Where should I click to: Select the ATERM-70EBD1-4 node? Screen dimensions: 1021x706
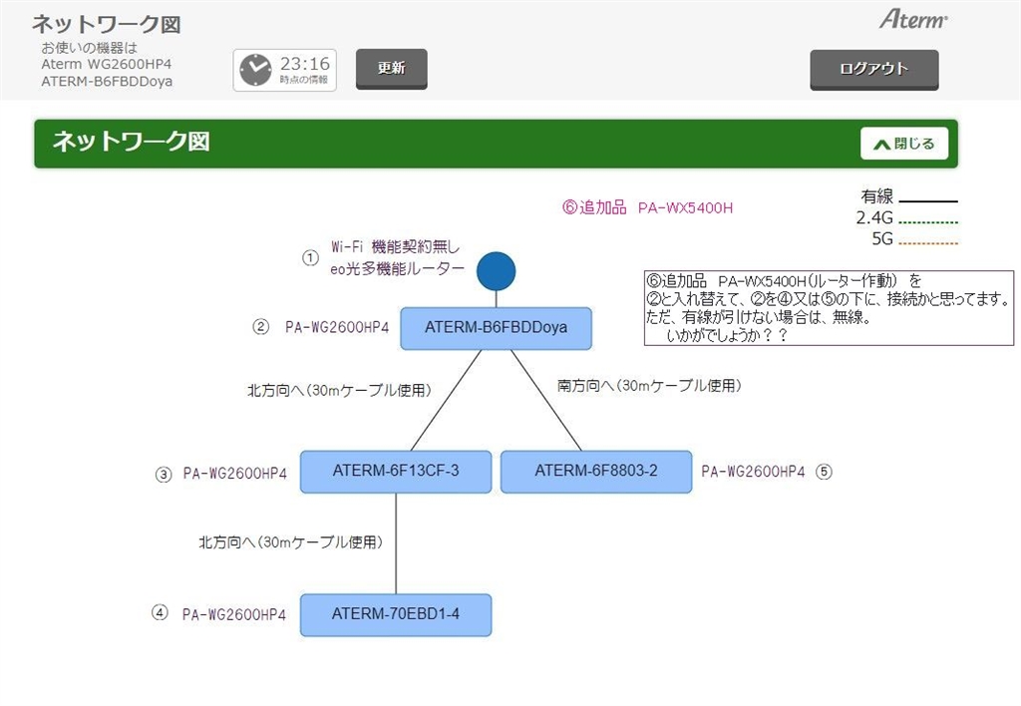pos(395,614)
